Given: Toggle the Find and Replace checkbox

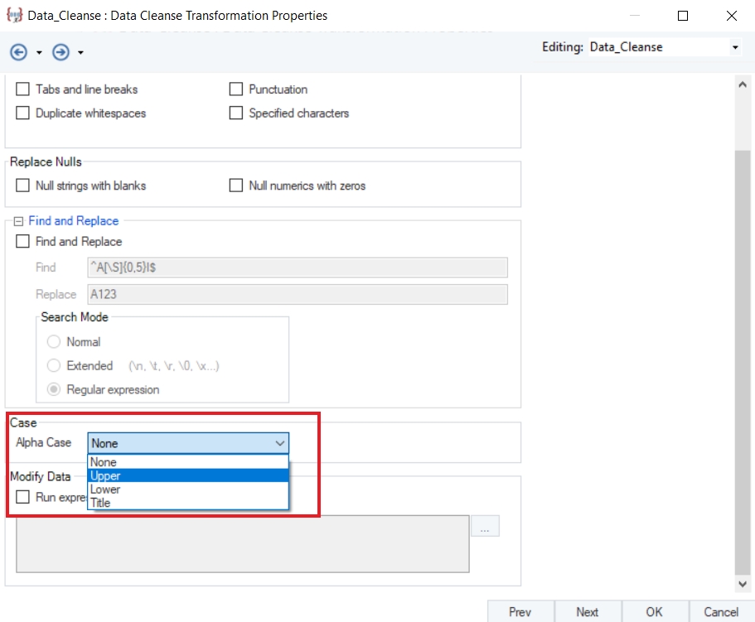Looking at the screenshot, I should pos(23,242).
